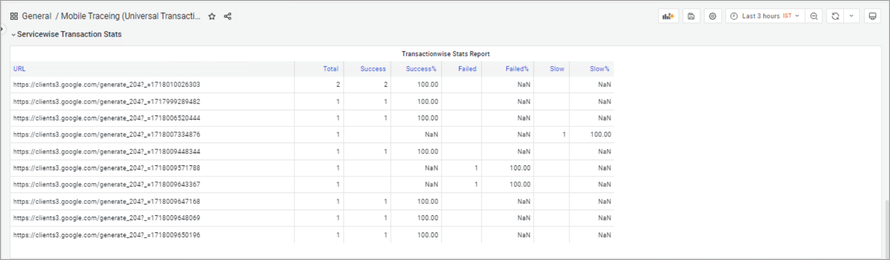This screenshot has width=890, height=260.
Task: Sort the table by Total column
Action: [330, 69]
